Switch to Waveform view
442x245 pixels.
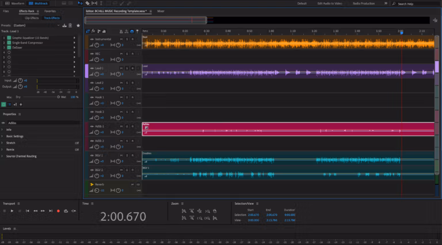click(14, 3)
